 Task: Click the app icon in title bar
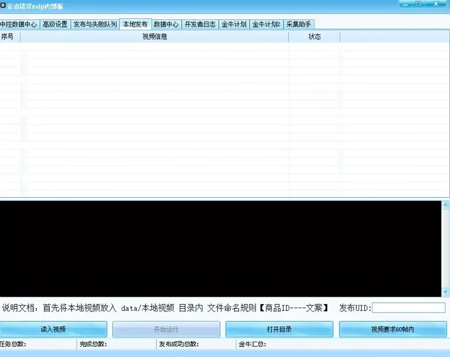[x=3, y=5]
